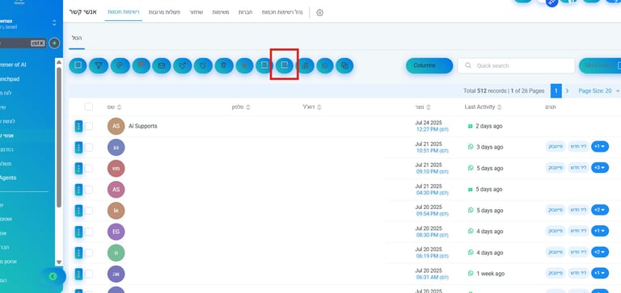Viewport: 621px width, 293px height.
Task: Check the Jul 21 10:51 PM row checkbox
Action: point(89,147)
